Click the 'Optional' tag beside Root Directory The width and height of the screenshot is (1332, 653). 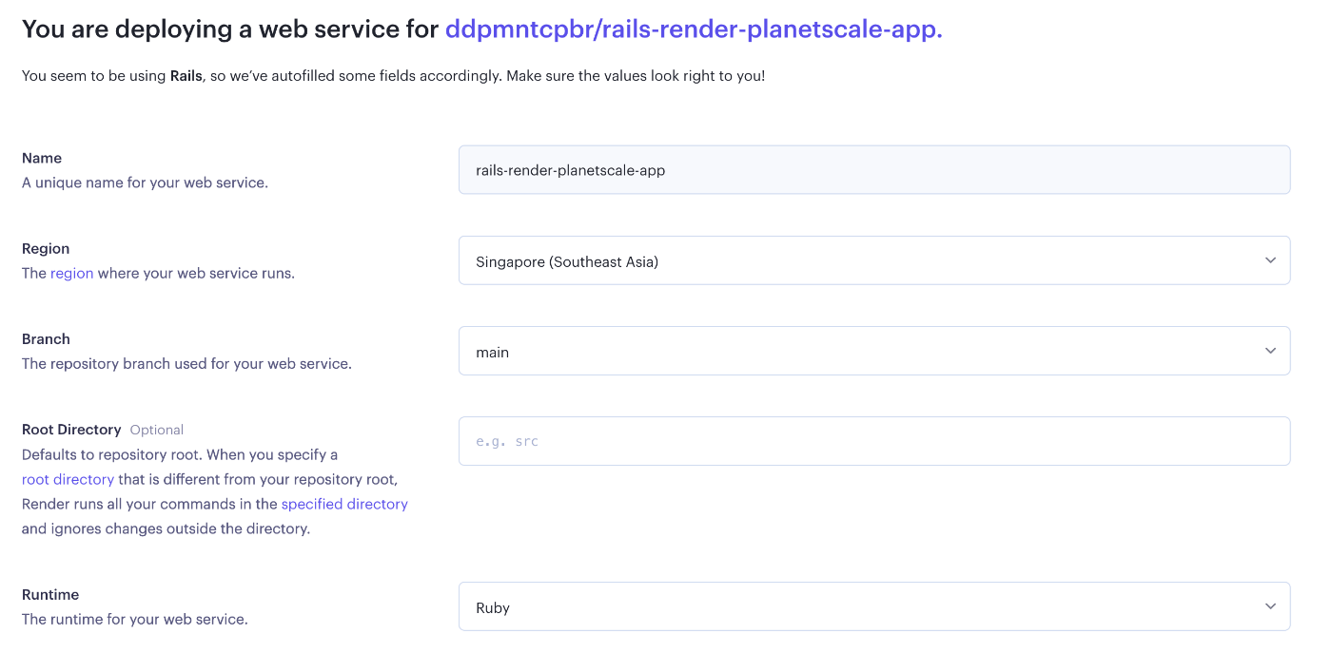(157, 430)
